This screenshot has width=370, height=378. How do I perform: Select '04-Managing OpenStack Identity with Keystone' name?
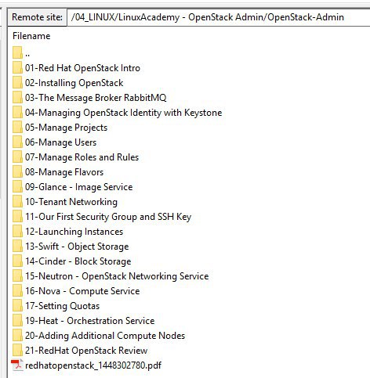click(x=123, y=113)
